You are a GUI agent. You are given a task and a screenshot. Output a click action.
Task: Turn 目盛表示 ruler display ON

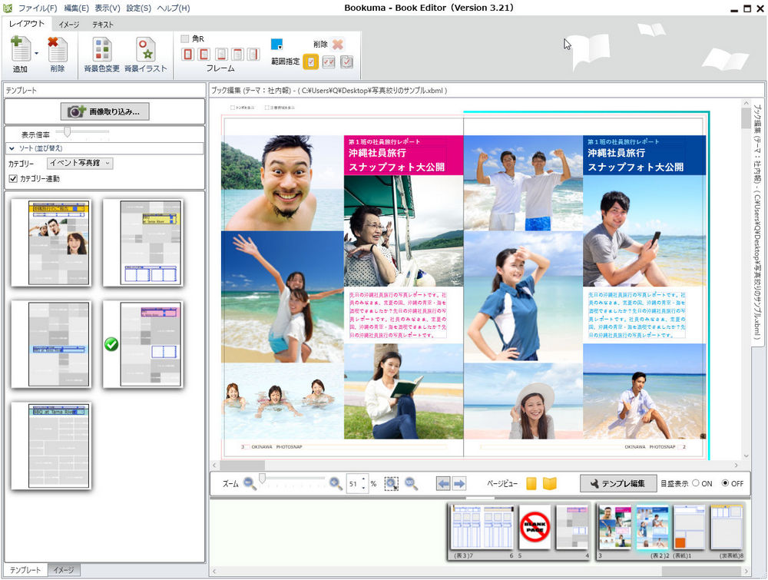(x=696, y=483)
